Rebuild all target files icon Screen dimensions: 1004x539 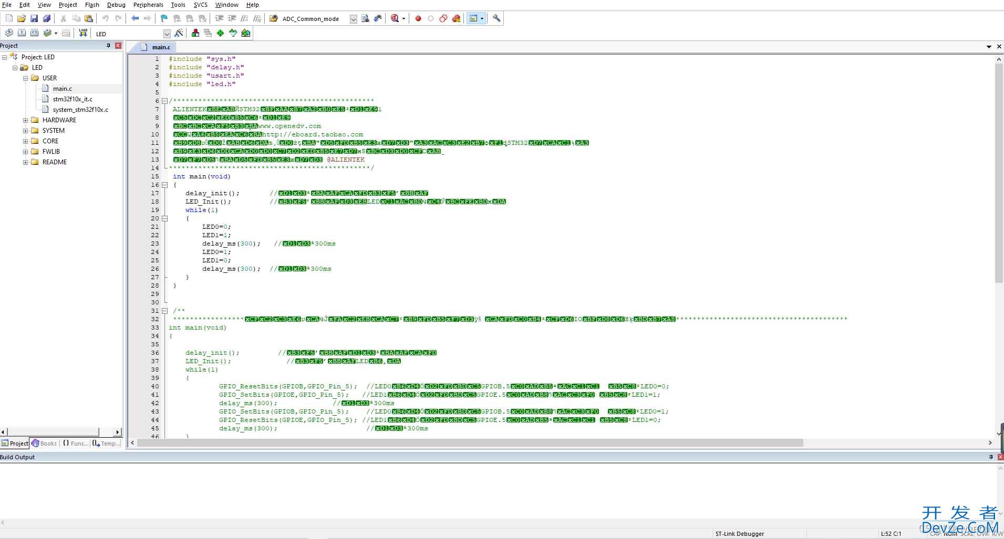pyautogui.click(x=34, y=33)
